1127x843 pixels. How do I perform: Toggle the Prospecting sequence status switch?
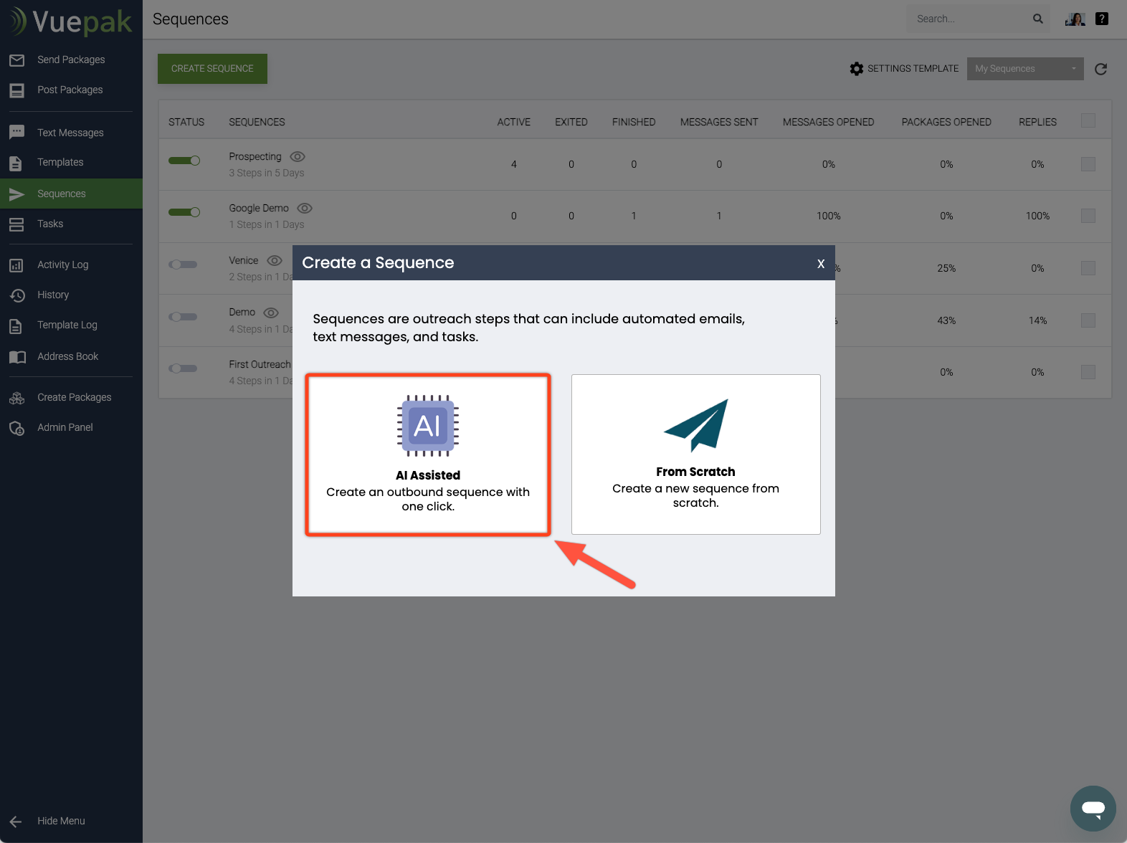tap(184, 161)
